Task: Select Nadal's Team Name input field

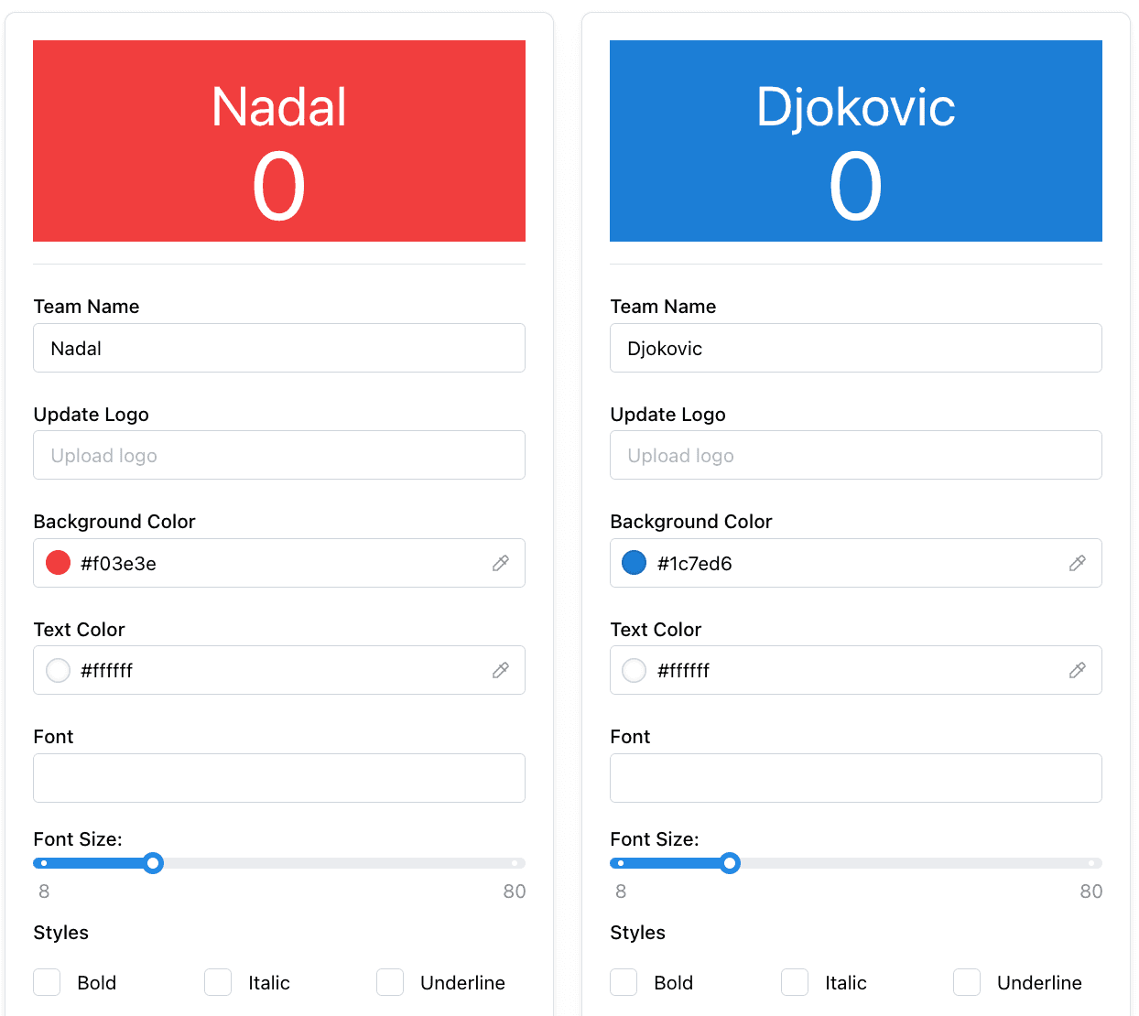Action: (279, 348)
